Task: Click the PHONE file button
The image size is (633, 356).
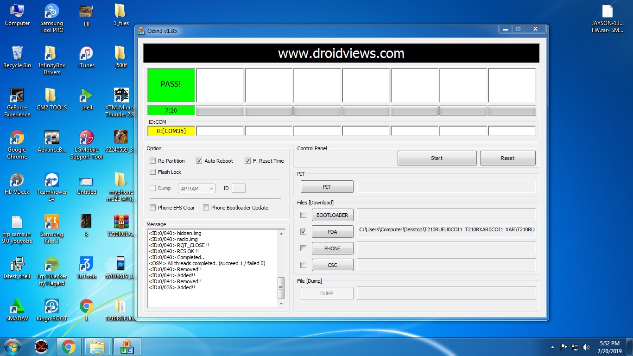Action: pos(332,248)
